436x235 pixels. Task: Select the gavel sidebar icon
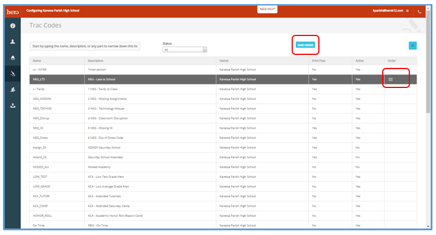[13, 74]
